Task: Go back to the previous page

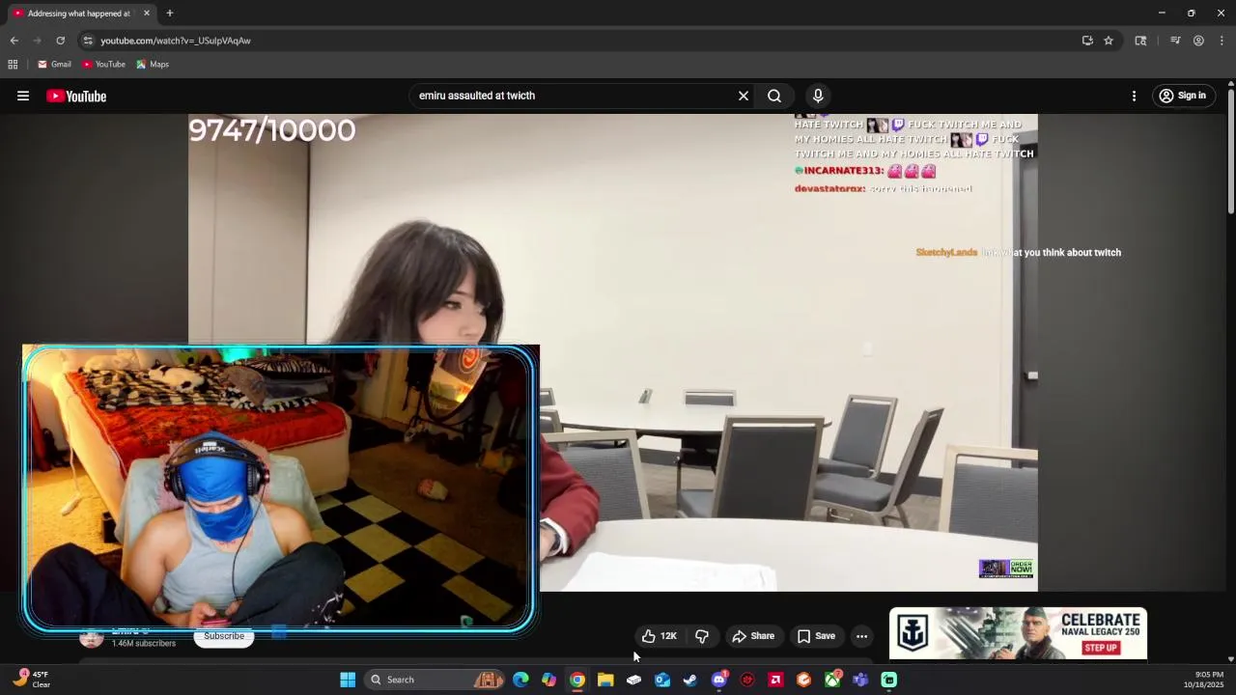Action: tap(14, 41)
